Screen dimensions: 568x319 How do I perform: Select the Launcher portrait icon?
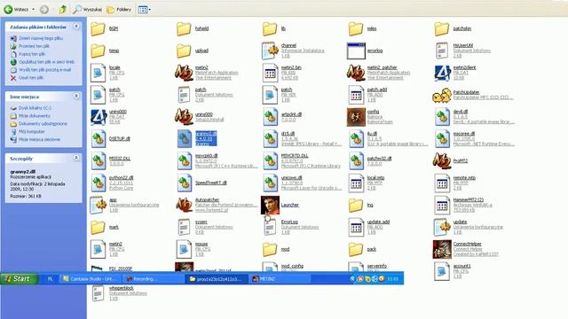pos(270,205)
